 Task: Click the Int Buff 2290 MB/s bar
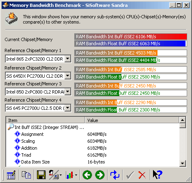(x=131, y=102)
